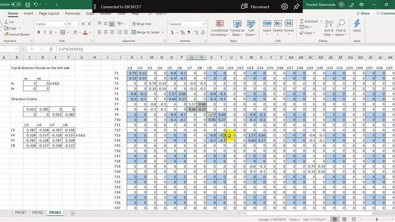
Task: Toggle Underline formatting
Action: click(51, 32)
